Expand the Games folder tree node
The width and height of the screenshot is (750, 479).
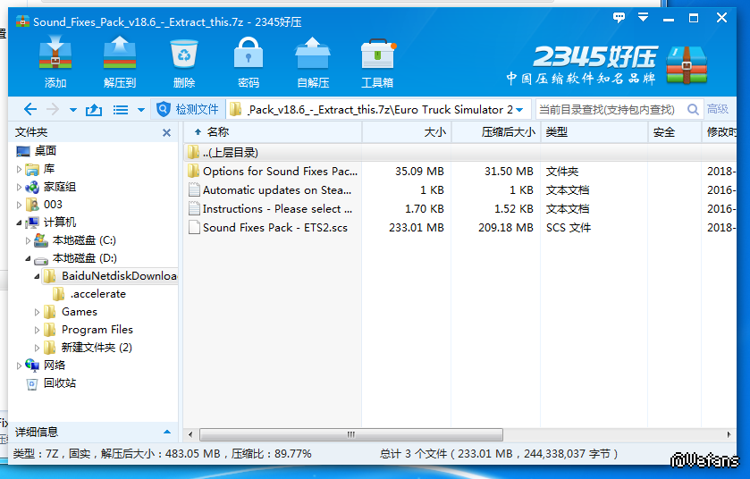(37, 312)
